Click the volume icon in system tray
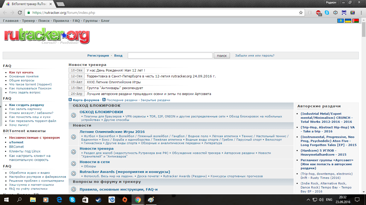Viewport: 366px width, 205px height. pyautogui.click(x=321, y=199)
